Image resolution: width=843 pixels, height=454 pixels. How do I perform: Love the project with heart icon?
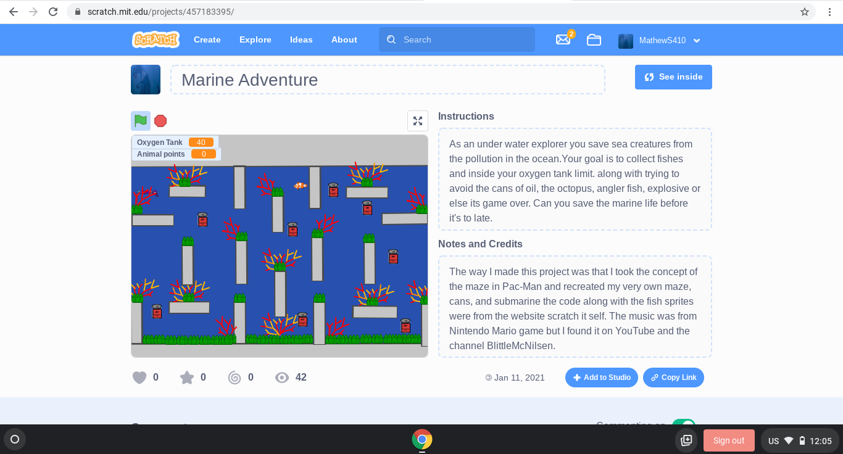coord(139,378)
